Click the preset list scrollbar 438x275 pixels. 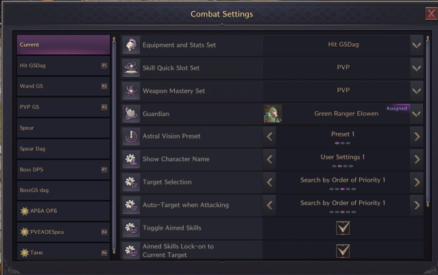114,137
